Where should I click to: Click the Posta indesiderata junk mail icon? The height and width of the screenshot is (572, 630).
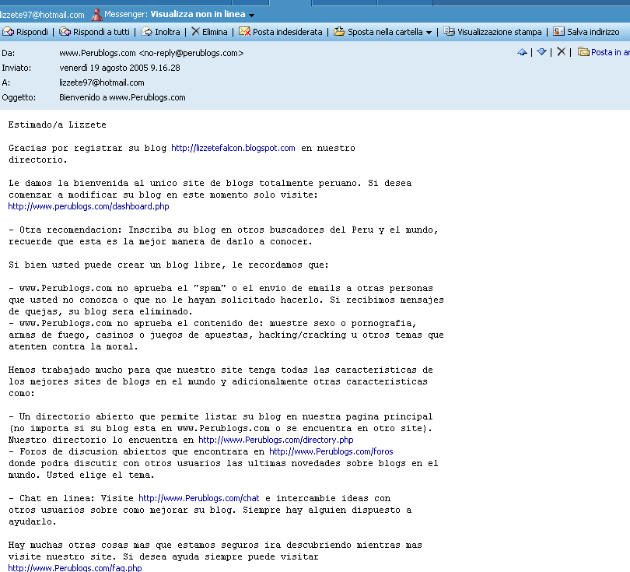point(244,31)
